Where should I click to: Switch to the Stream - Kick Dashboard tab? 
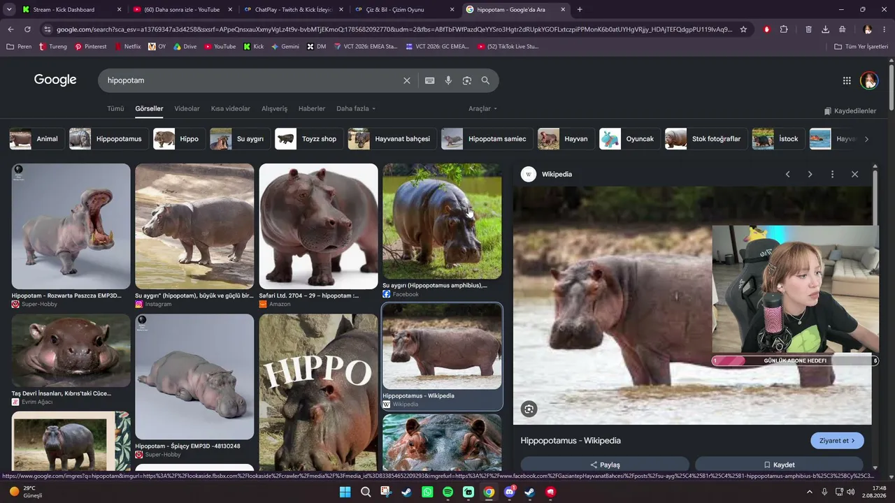[x=71, y=10]
